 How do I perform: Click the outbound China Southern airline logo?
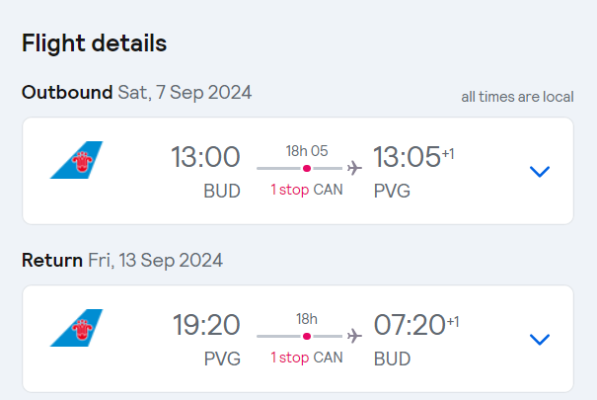77,160
